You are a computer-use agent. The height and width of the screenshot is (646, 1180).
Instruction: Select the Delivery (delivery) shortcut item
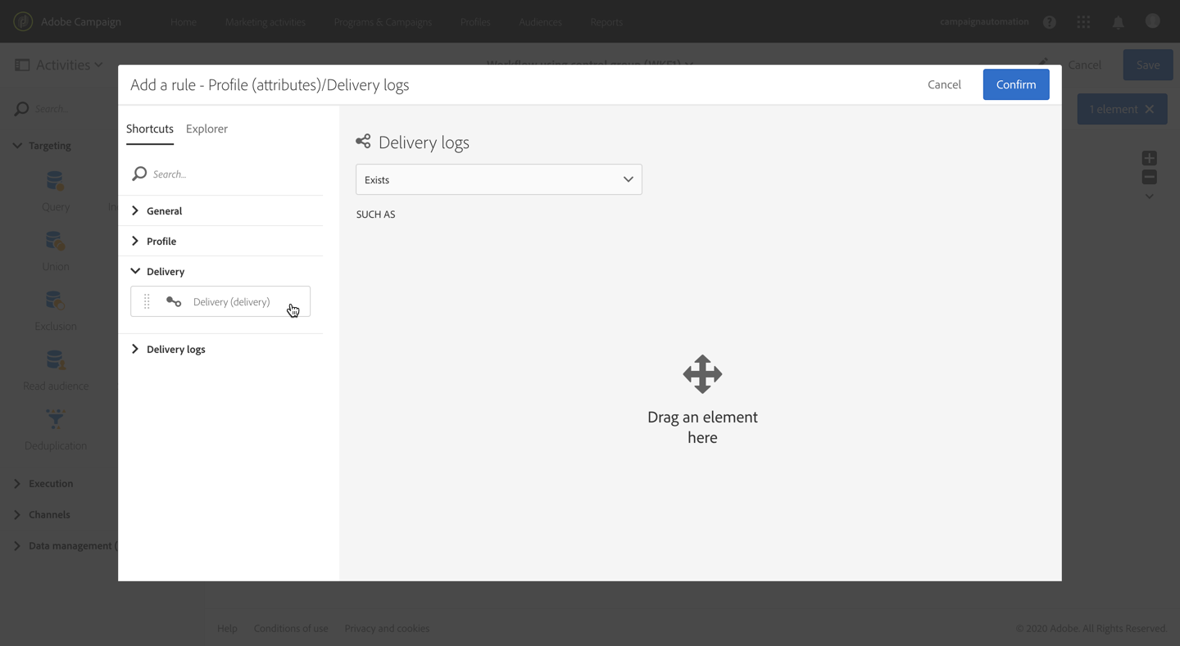(x=220, y=301)
